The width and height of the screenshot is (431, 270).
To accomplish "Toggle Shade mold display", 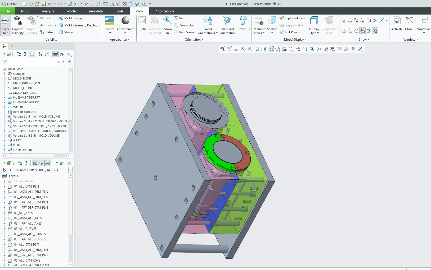I will pos(66,32).
